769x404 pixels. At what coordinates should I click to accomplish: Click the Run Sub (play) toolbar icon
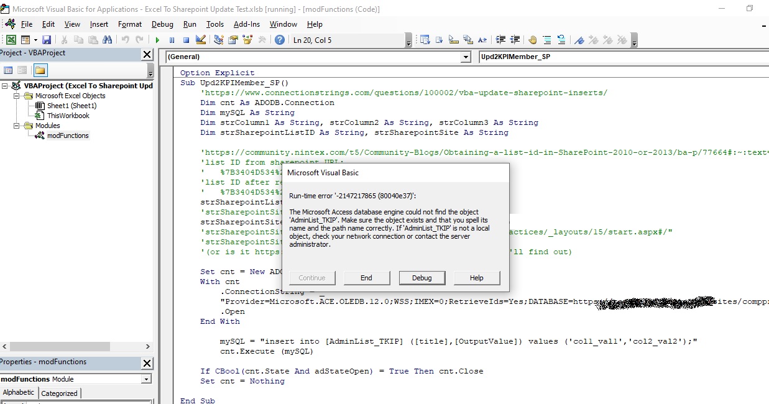coord(157,40)
